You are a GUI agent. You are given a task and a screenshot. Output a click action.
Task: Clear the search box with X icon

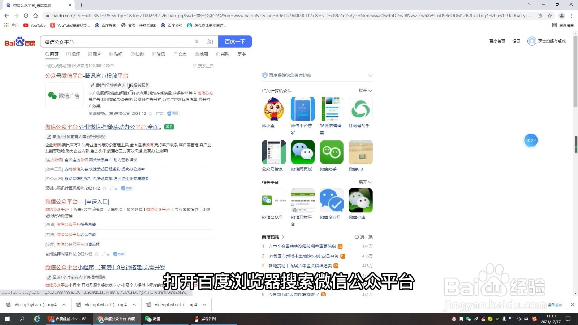(197, 42)
